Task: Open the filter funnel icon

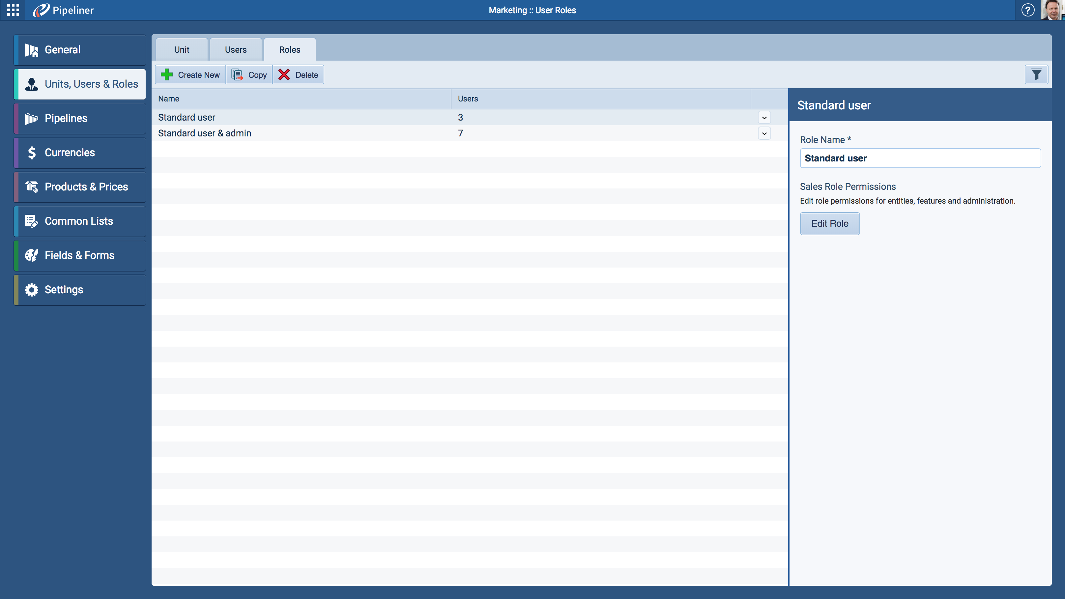Action: pos(1036,75)
